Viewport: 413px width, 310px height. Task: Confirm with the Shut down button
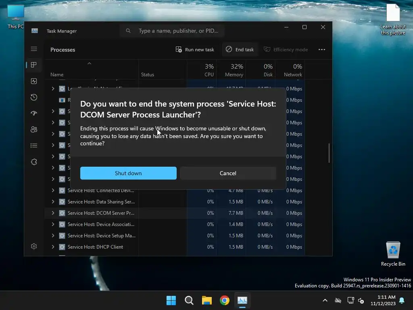(x=128, y=173)
